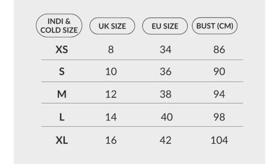279x164 pixels.
Task: Click bust measurement 86 value
Action: coord(219,49)
